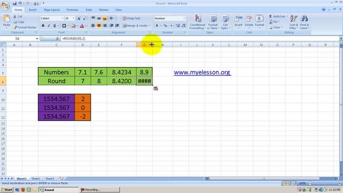The image size is (343, 193).
Task: Toggle Align Text Right
Action: click(105, 26)
